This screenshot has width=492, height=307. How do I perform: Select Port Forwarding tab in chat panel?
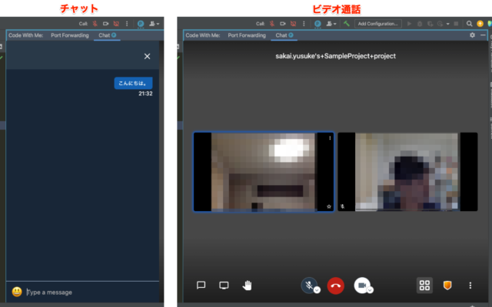[70, 35]
